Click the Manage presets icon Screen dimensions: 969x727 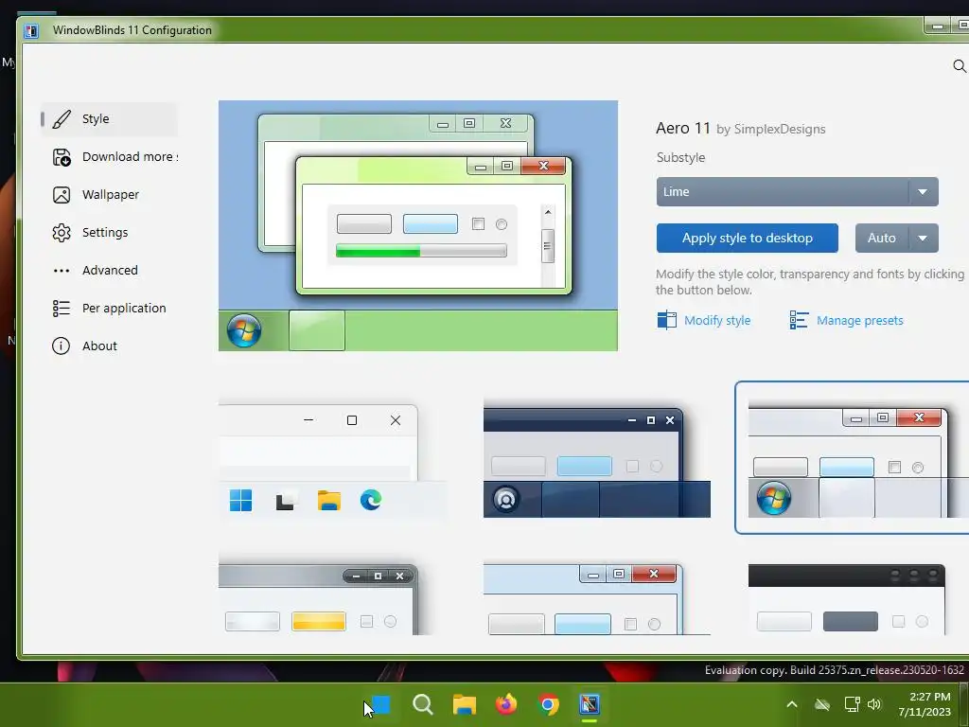(799, 320)
